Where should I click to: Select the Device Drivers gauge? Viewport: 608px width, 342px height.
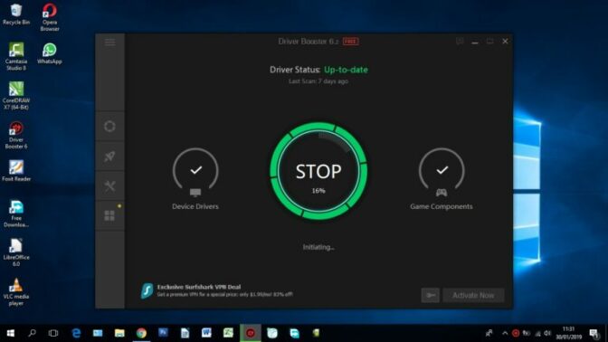(195, 179)
